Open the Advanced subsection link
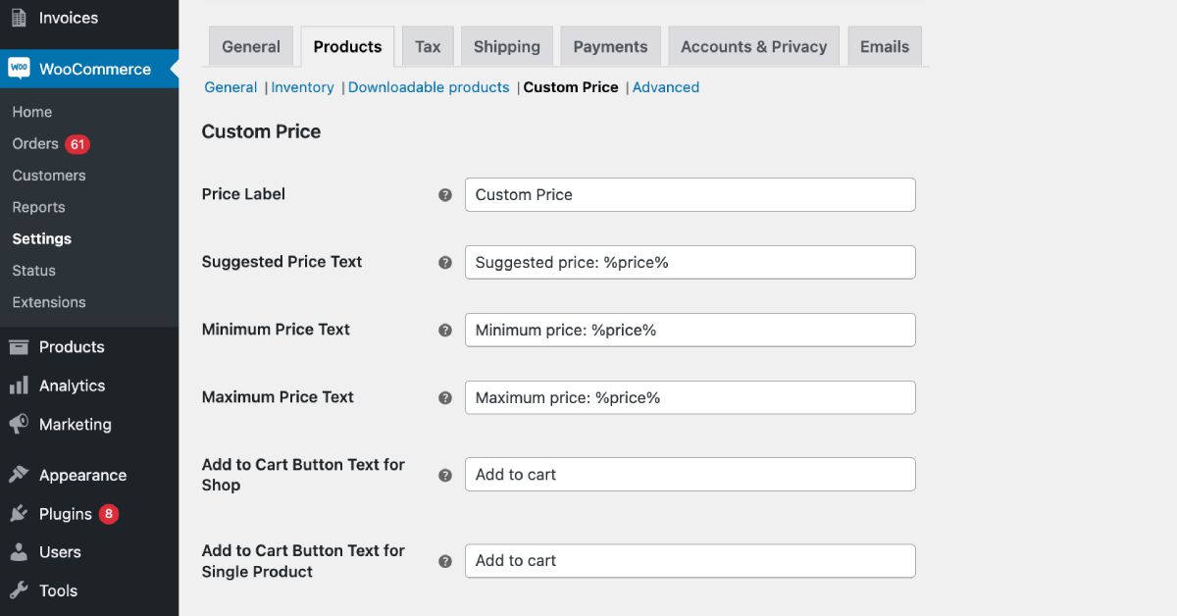 [666, 87]
